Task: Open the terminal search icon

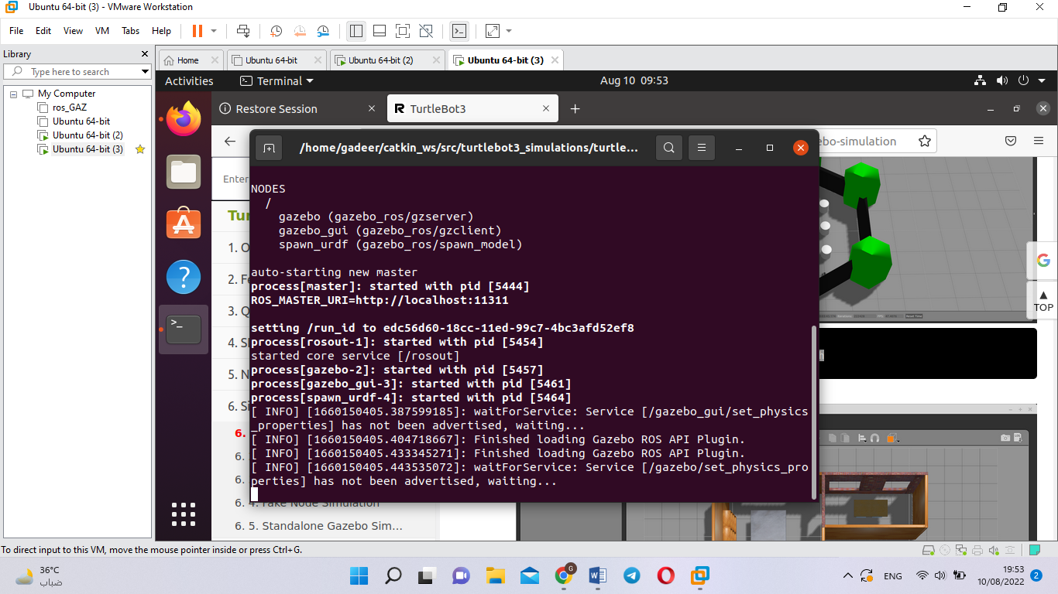Action: 668,147
